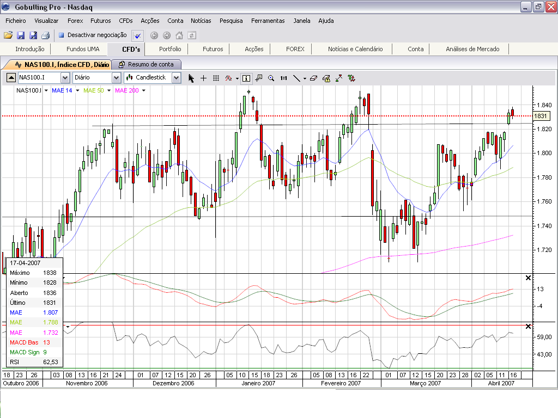Open Análises de Mercado section
This screenshot has width=558, height=418.
click(472, 49)
